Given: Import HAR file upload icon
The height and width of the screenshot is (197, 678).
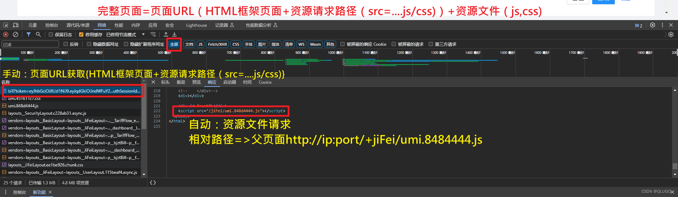Looking at the screenshot, I should pos(166,34).
